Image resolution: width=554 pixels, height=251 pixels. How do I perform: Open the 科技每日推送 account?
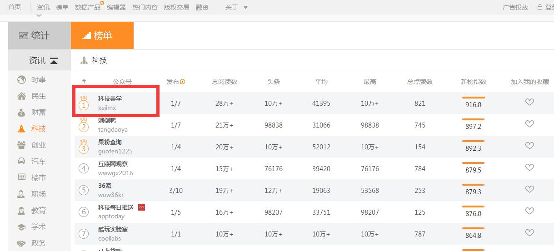click(x=116, y=207)
